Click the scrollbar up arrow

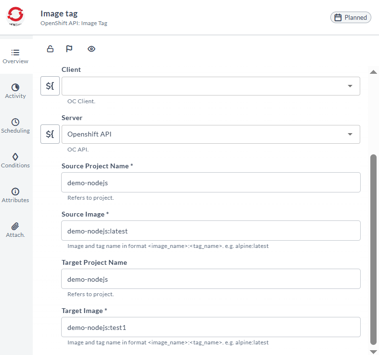coord(373,72)
